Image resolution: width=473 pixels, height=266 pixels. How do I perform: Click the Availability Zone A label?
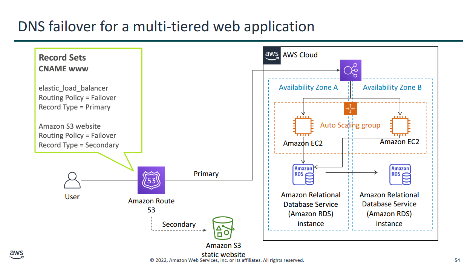[308, 88]
